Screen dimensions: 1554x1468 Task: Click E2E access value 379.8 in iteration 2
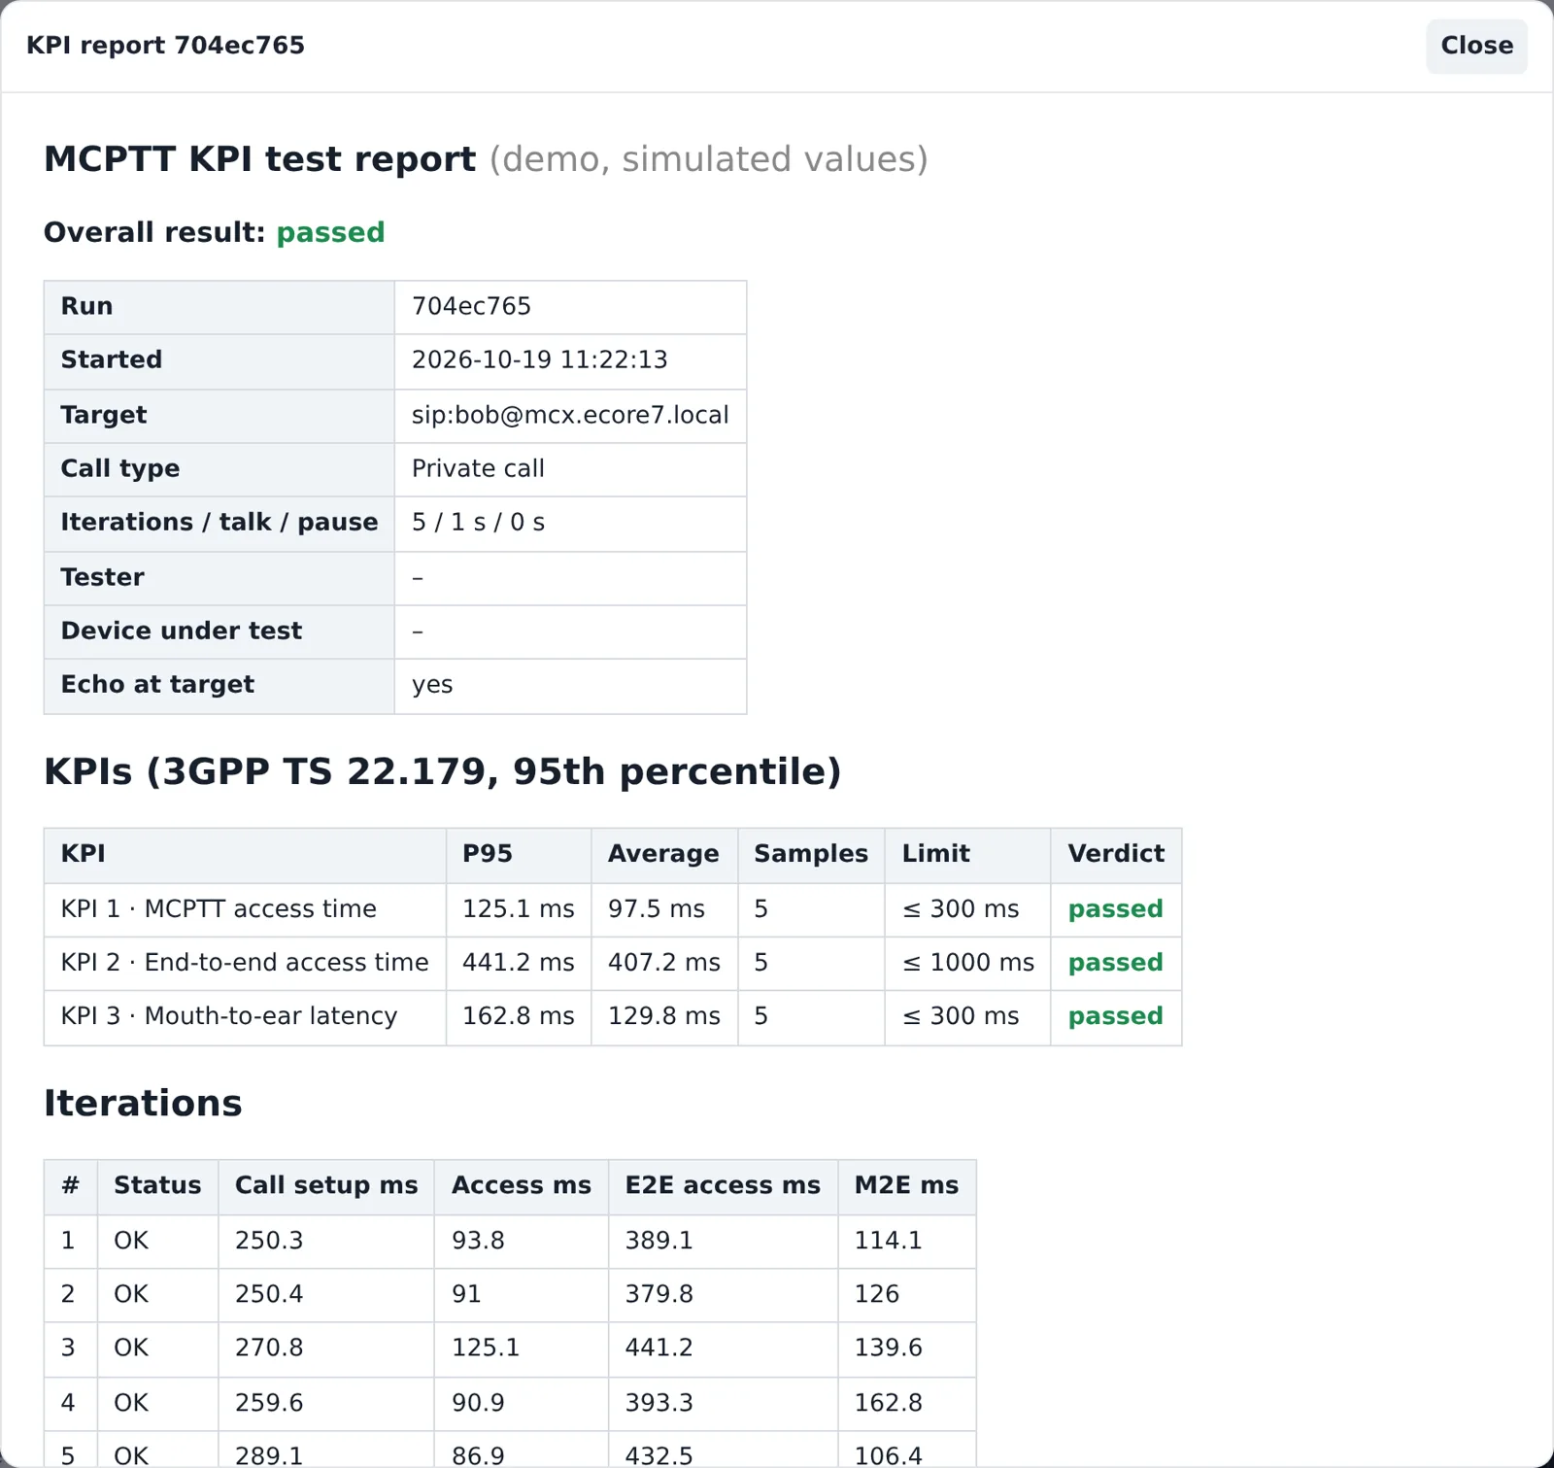pyautogui.click(x=659, y=1294)
